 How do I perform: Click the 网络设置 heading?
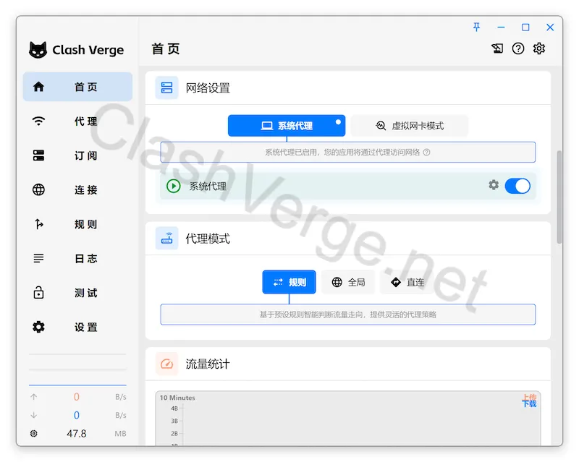pyautogui.click(x=208, y=87)
